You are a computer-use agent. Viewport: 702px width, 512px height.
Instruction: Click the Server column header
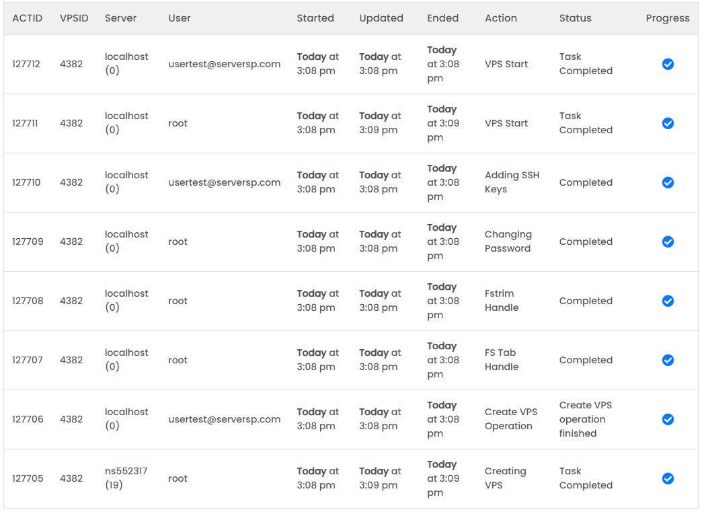(x=120, y=18)
